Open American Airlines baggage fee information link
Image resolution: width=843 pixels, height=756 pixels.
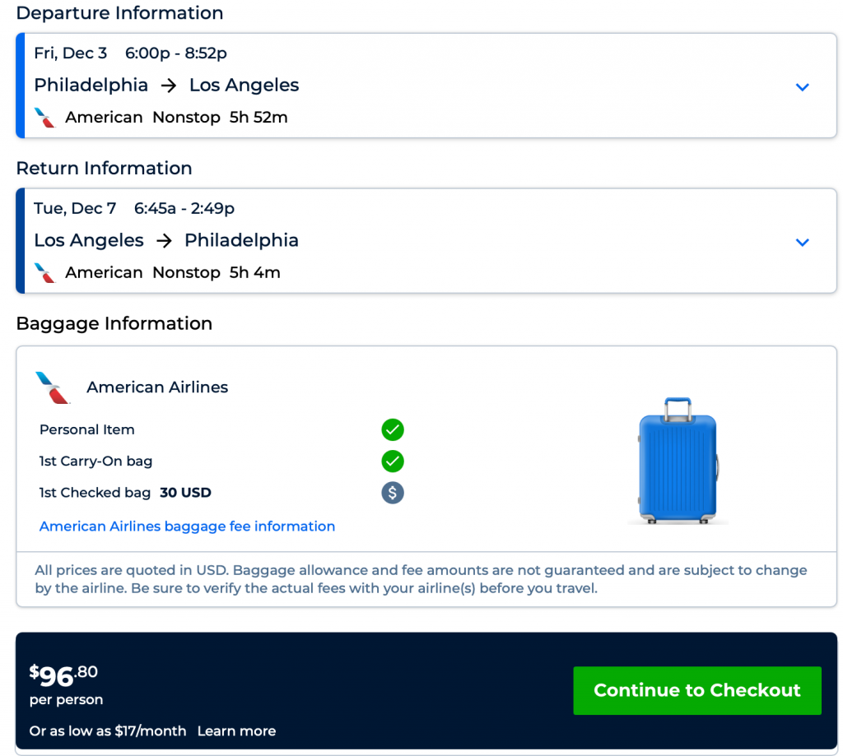click(187, 526)
